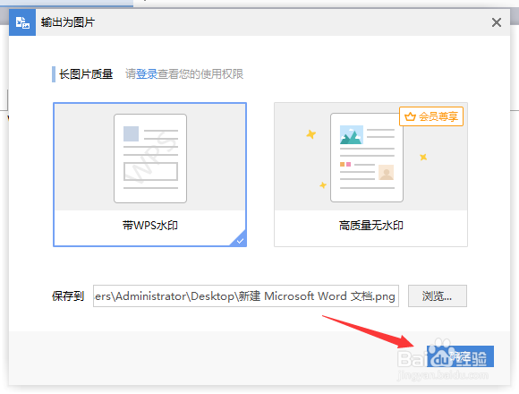Click the high-quality document preview thumbnail
Screen dimensions: 519x394
point(367,158)
